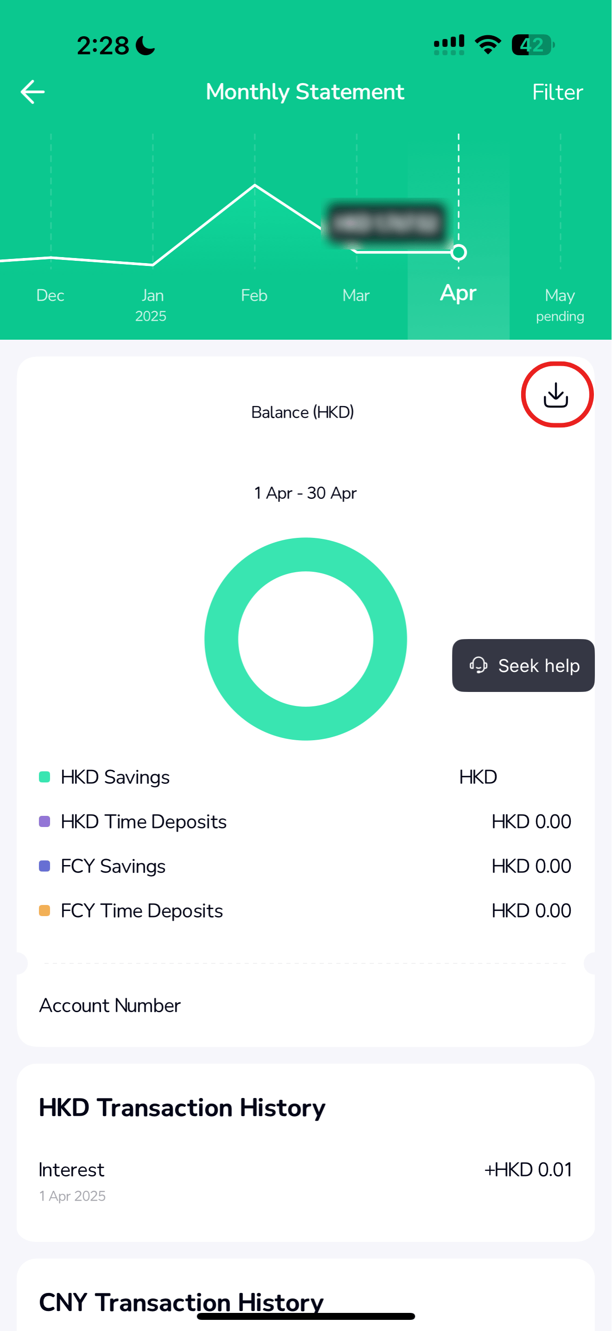The height and width of the screenshot is (1331, 612).
Task: Tap the headset icon in Seek help
Action: 478,665
